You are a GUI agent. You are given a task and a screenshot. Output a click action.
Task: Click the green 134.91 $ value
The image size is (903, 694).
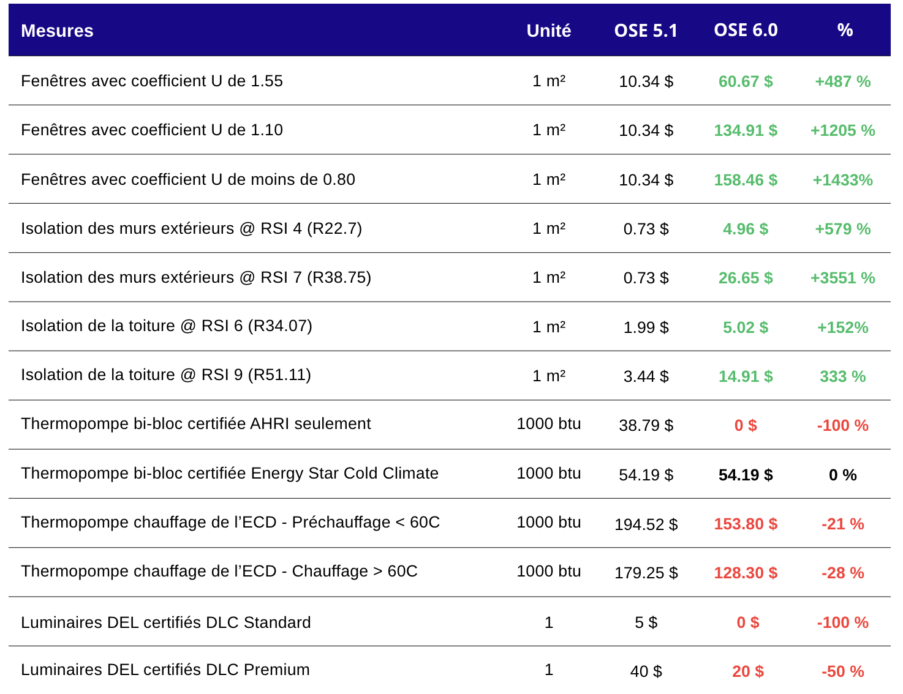tap(746, 130)
